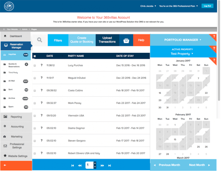Check the Mark Pacey row checkbox
221x171 pixels.
pyautogui.click(x=35, y=103)
